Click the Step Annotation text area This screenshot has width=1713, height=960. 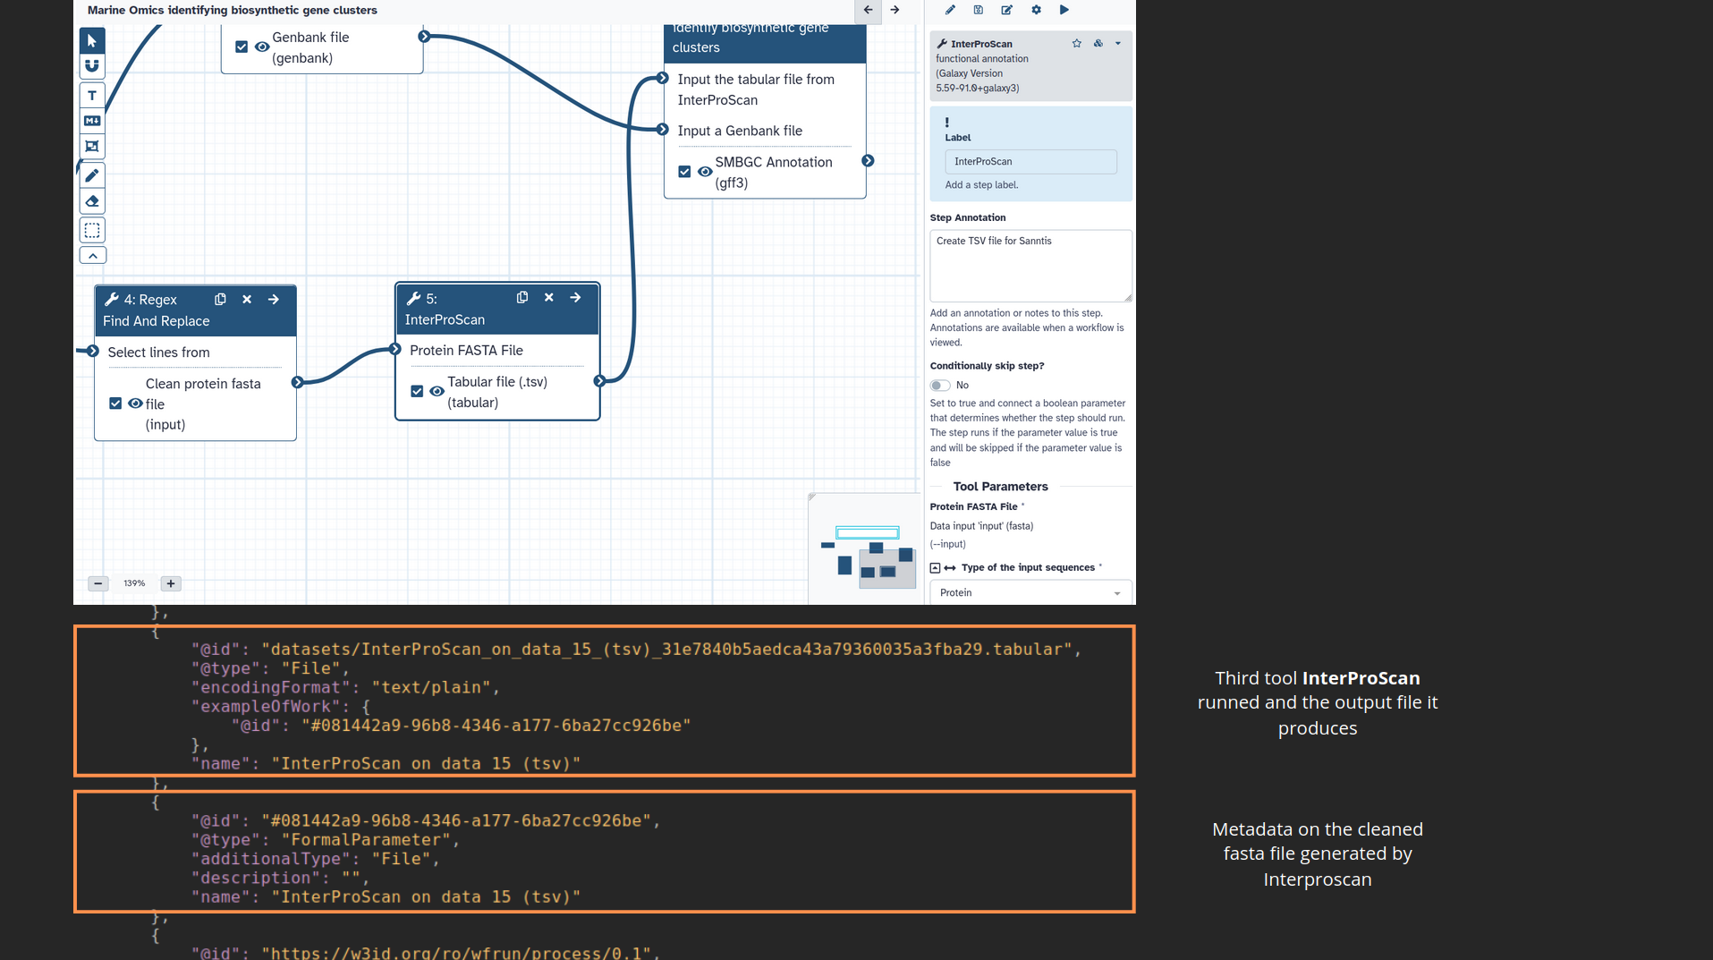(x=1030, y=266)
